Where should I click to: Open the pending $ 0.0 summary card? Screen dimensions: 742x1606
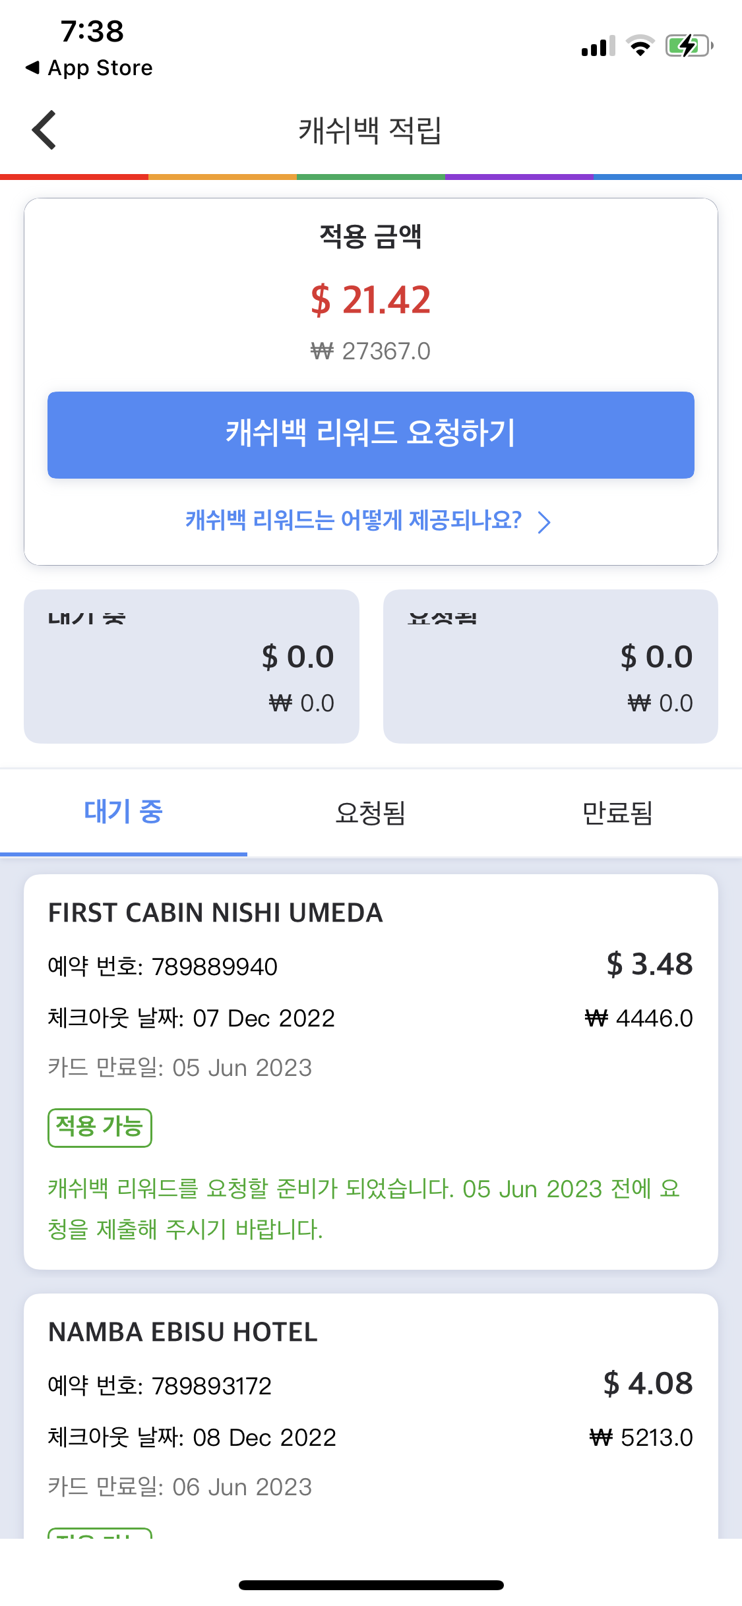(191, 667)
